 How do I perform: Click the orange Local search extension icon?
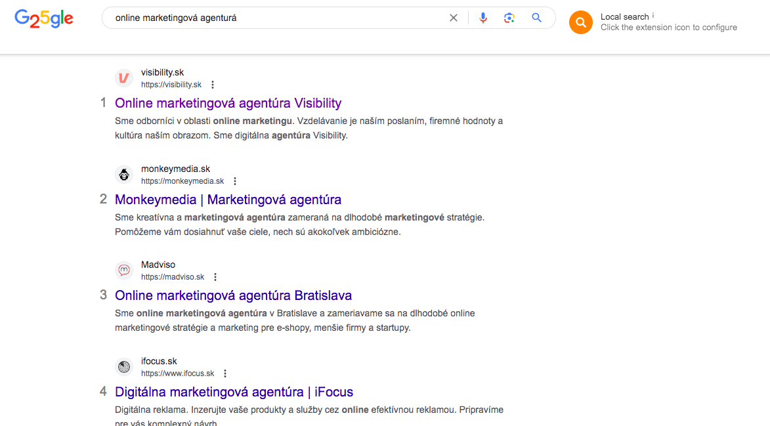[580, 22]
